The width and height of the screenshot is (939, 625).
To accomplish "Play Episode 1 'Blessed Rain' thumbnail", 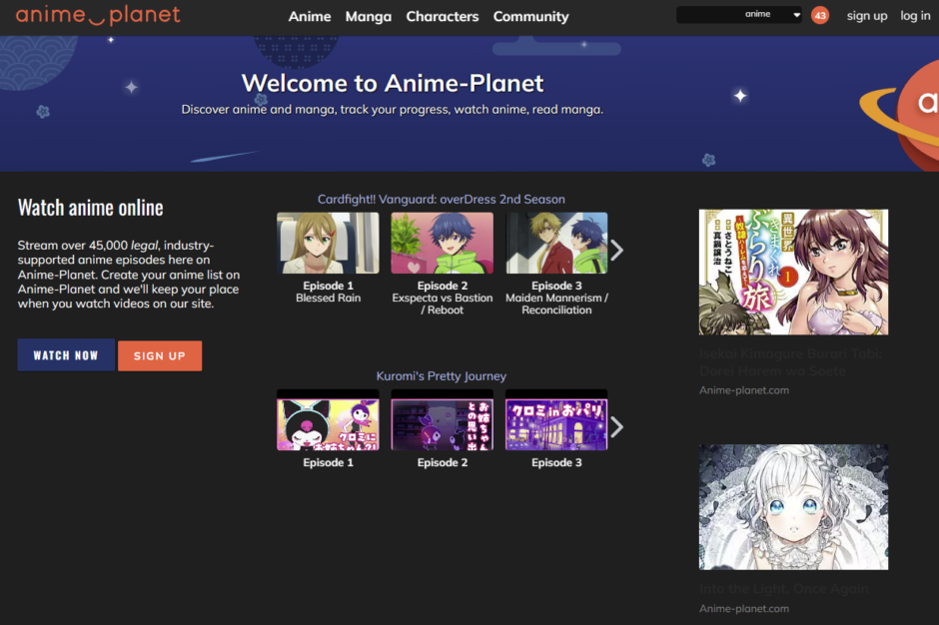I will [328, 242].
